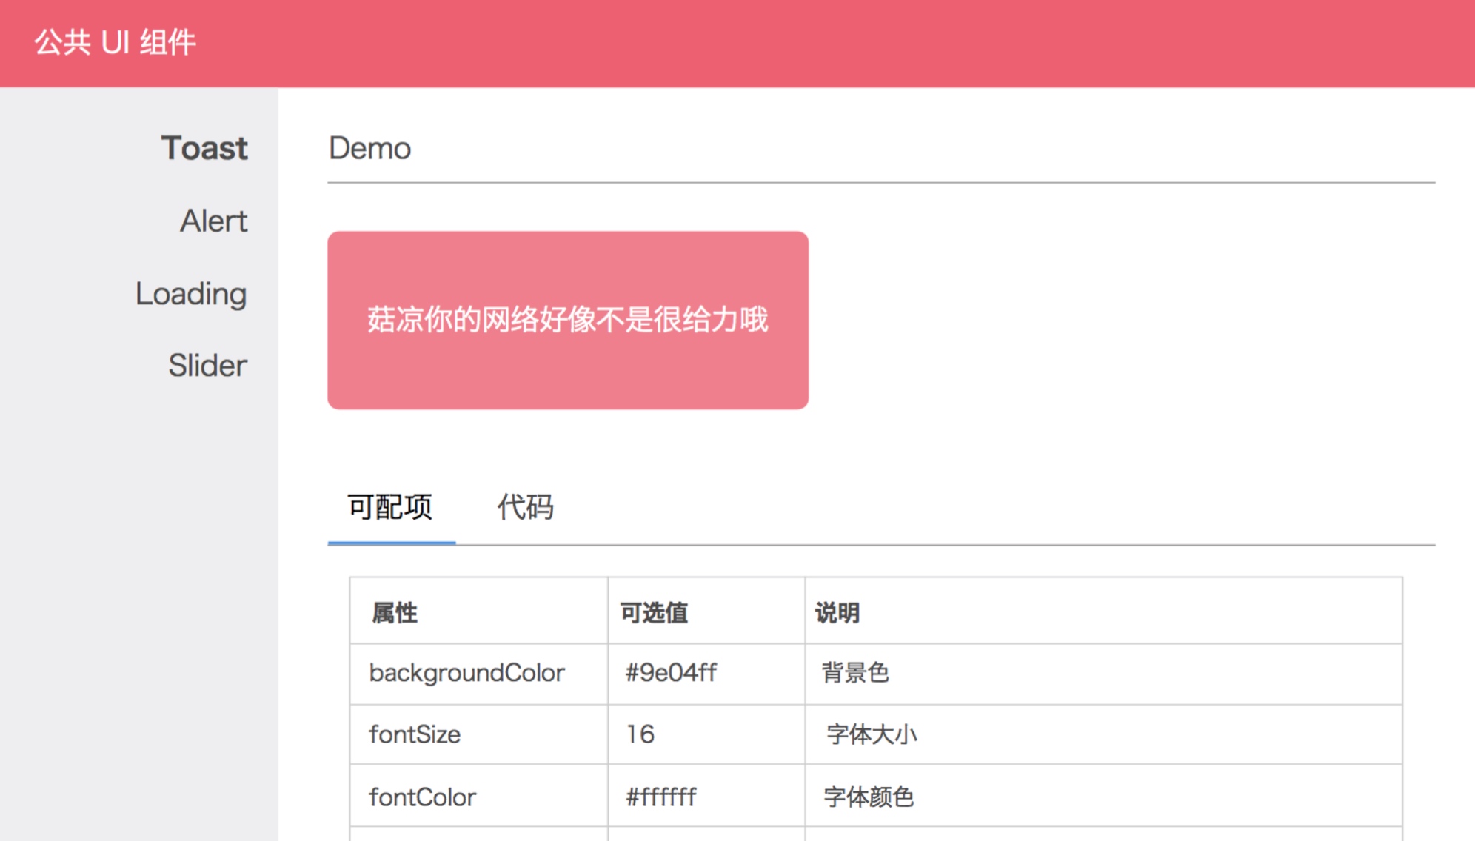Click the #ffffff color value

[x=660, y=797]
